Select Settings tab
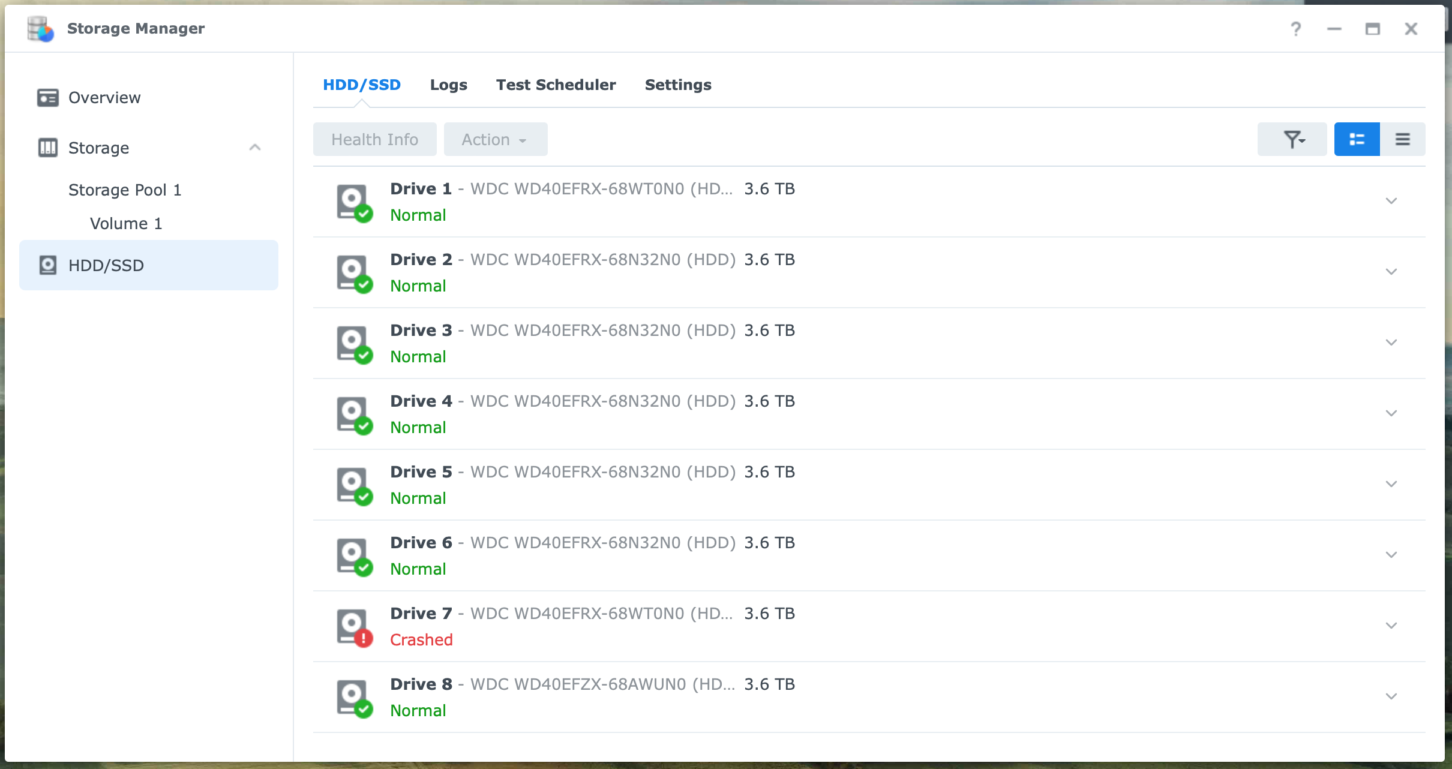This screenshot has height=769, width=1452. click(677, 85)
